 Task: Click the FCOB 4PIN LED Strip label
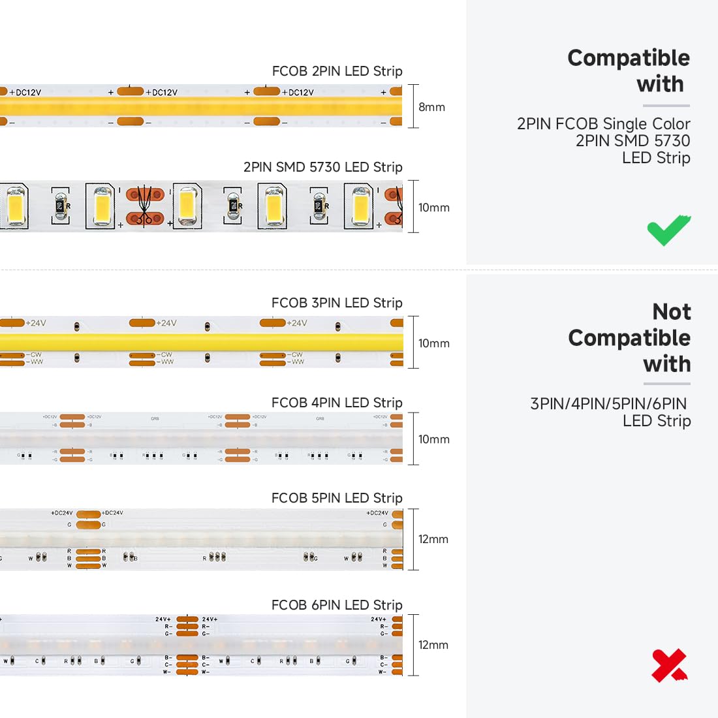point(337,403)
